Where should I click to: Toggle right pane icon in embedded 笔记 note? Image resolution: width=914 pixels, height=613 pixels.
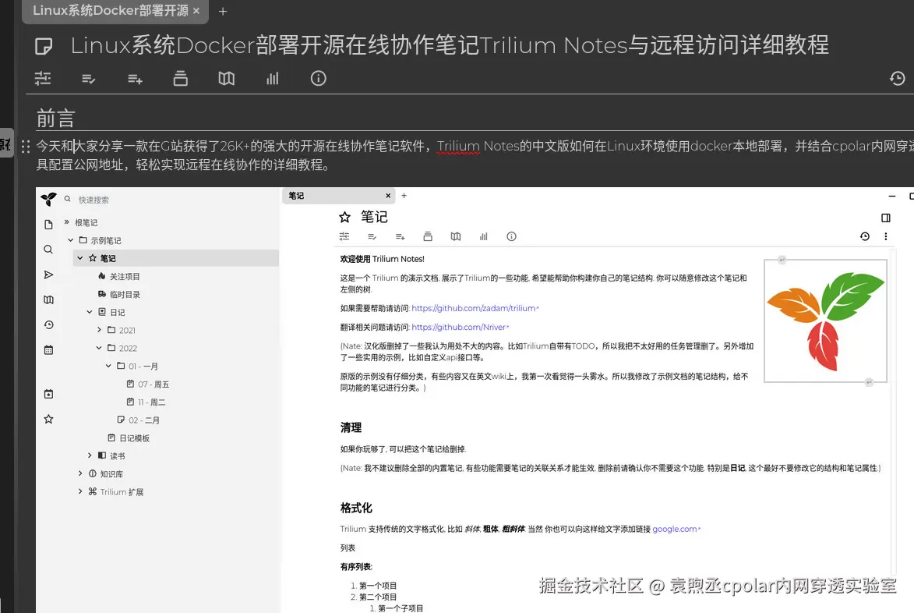click(885, 218)
